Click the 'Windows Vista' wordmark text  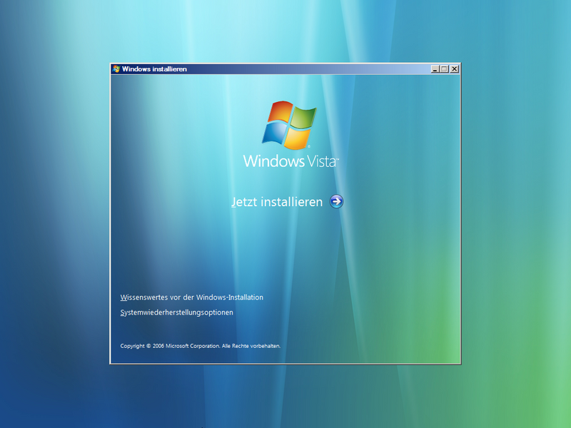click(x=291, y=161)
